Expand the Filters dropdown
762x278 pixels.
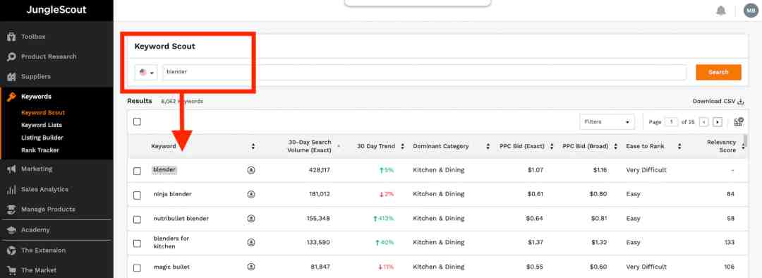click(607, 122)
